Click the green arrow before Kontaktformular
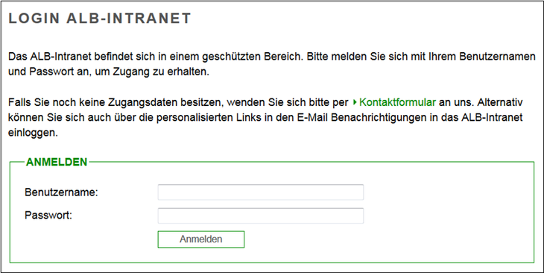This screenshot has width=544, height=273. [x=355, y=102]
